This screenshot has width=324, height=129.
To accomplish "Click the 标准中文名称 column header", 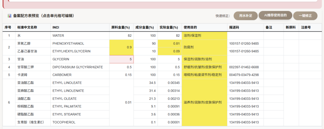I will (x=33, y=28).
